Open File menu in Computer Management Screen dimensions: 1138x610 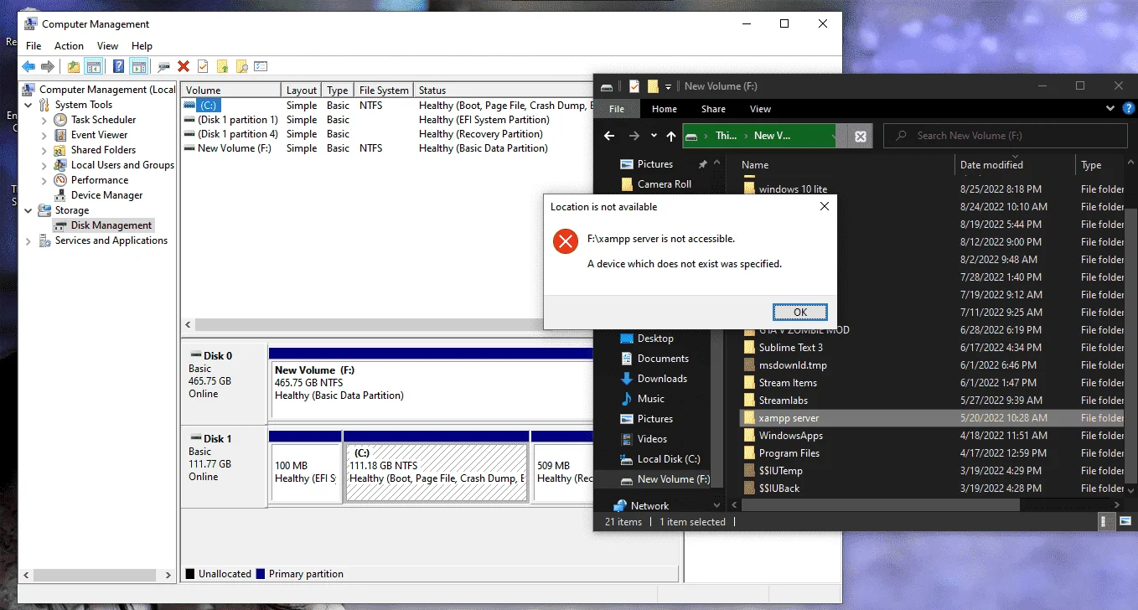click(x=34, y=46)
